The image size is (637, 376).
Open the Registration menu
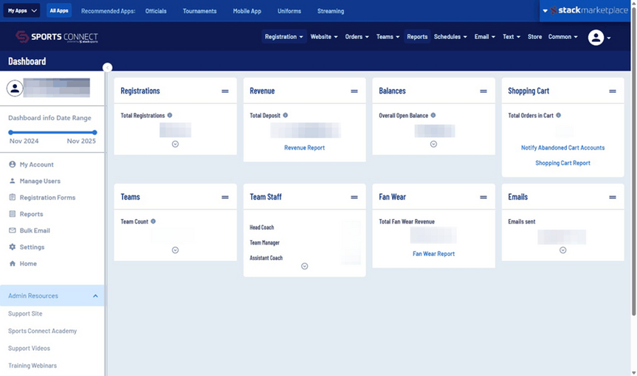click(x=283, y=37)
